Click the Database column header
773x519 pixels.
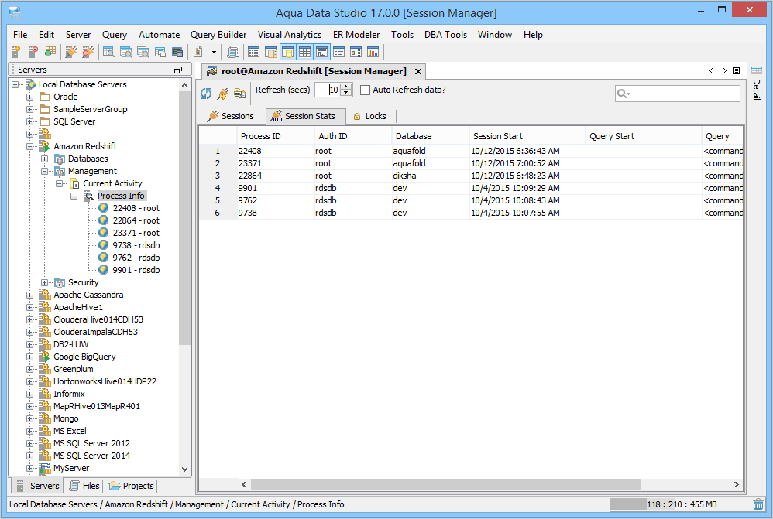pos(431,136)
